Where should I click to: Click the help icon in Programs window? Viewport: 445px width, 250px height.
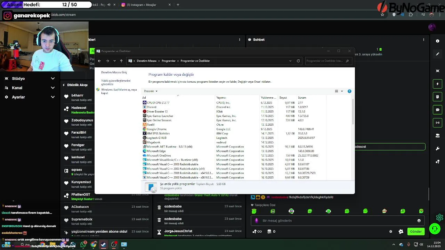[349, 91]
